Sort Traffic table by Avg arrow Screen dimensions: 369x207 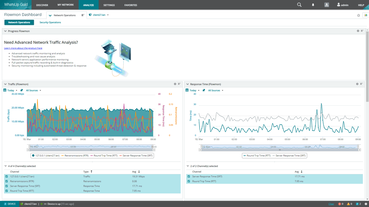click(139, 172)
